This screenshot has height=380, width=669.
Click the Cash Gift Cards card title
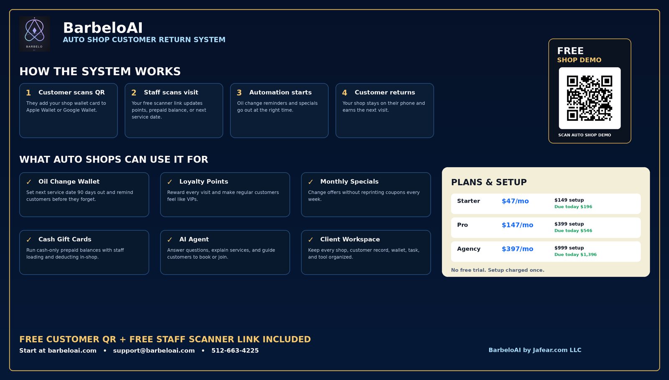tap(65, 239)
